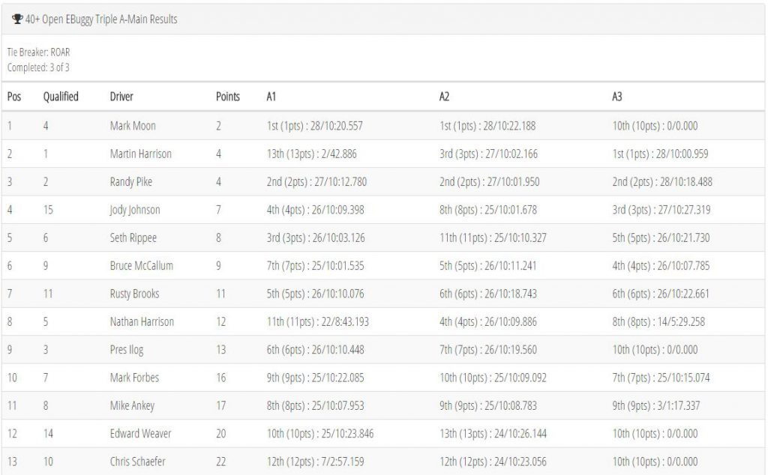Select driver name Mark Forbes

(135, 378)
